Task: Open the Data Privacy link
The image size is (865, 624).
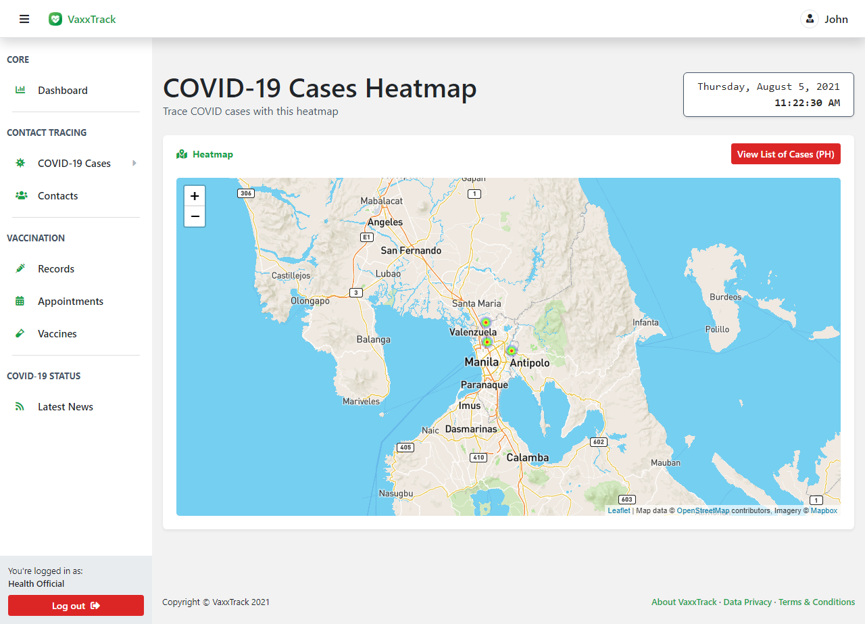Action: coord(747,602)
